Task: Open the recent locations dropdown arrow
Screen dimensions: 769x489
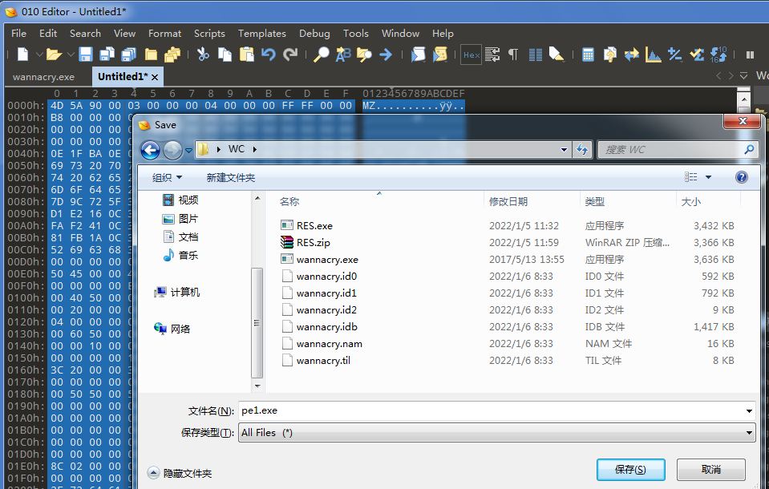Action: 188,150
